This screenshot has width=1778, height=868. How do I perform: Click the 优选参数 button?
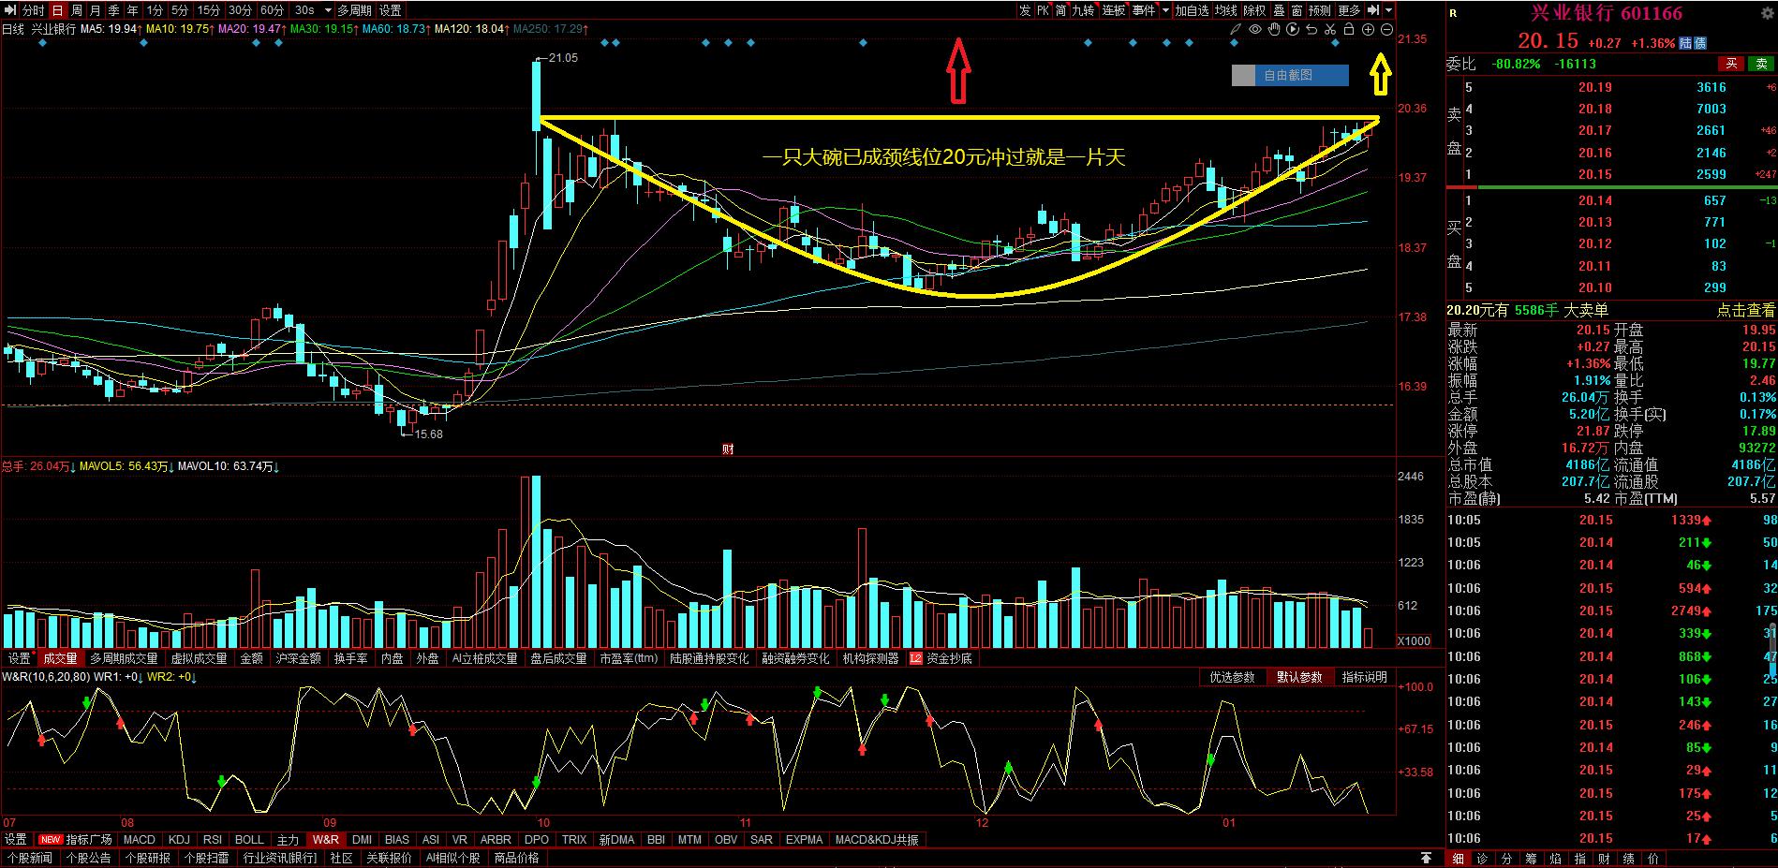[x=1233, y=677]
